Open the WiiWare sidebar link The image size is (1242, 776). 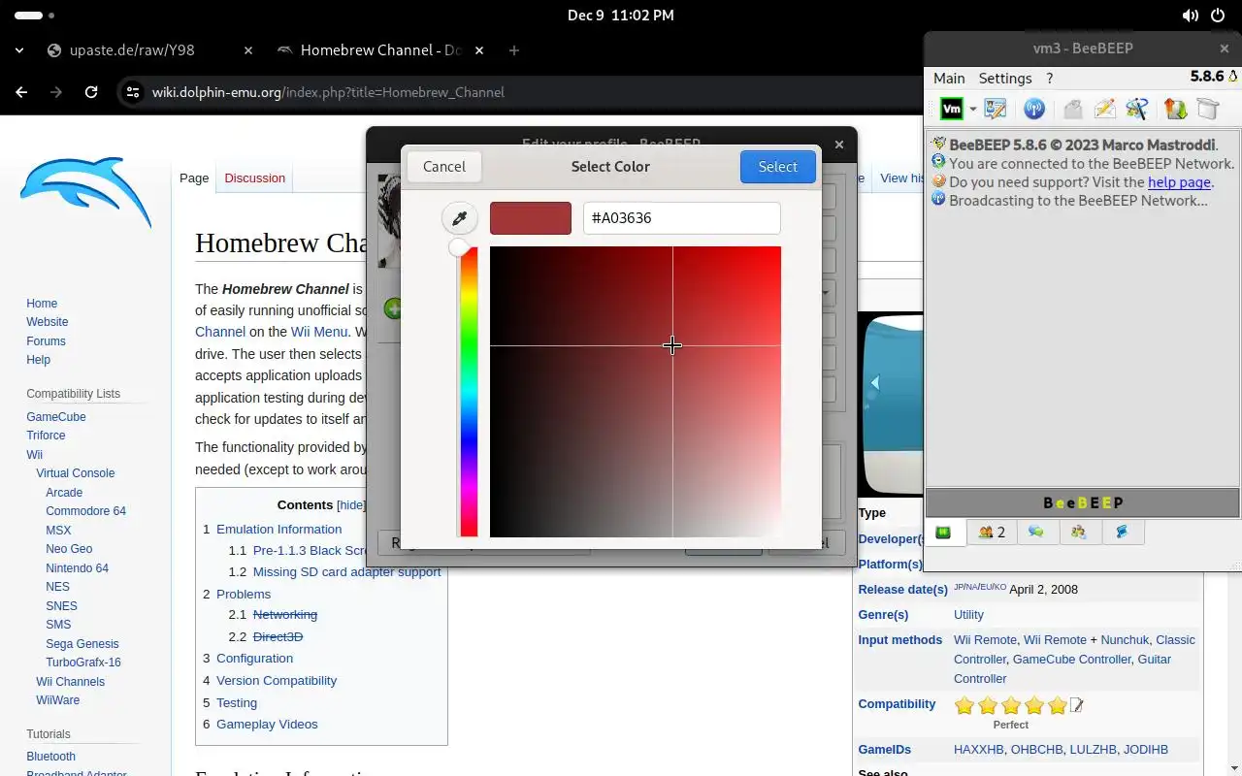click(58, 700)
